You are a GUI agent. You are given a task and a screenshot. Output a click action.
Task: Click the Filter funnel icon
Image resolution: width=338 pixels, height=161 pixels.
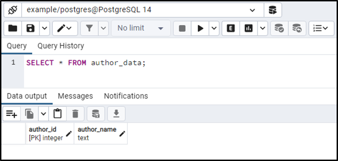[89, 28]
